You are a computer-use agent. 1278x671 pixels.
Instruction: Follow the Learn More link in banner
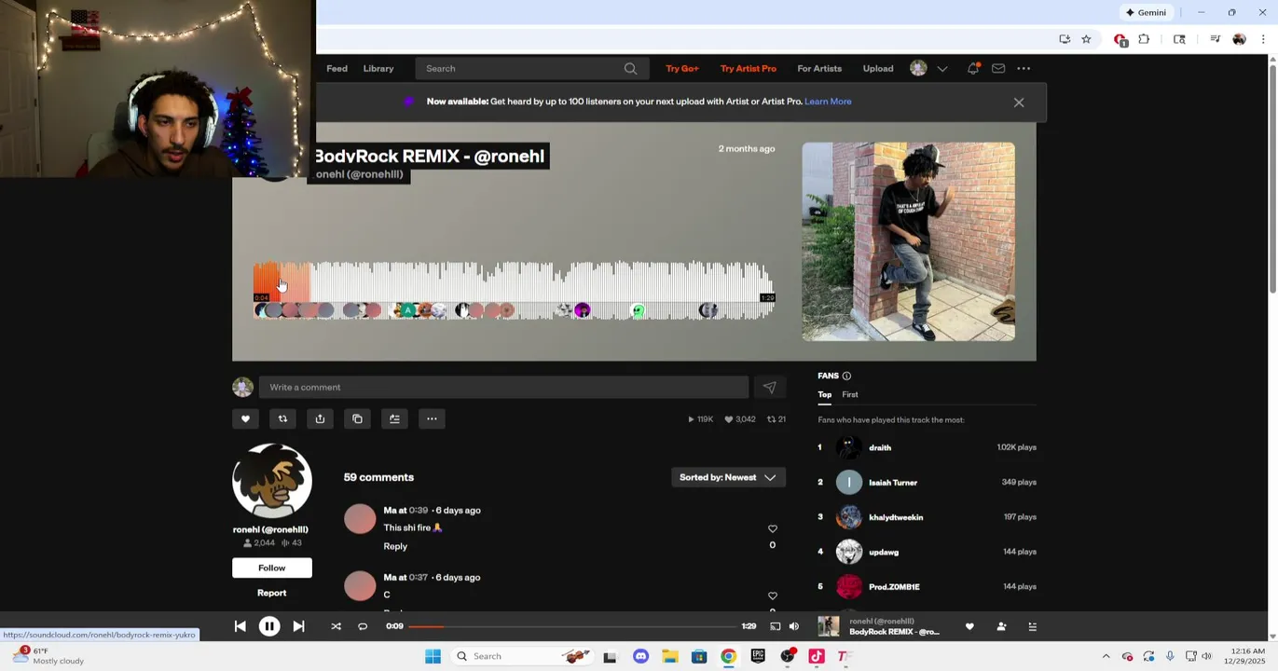coord(828,102)
